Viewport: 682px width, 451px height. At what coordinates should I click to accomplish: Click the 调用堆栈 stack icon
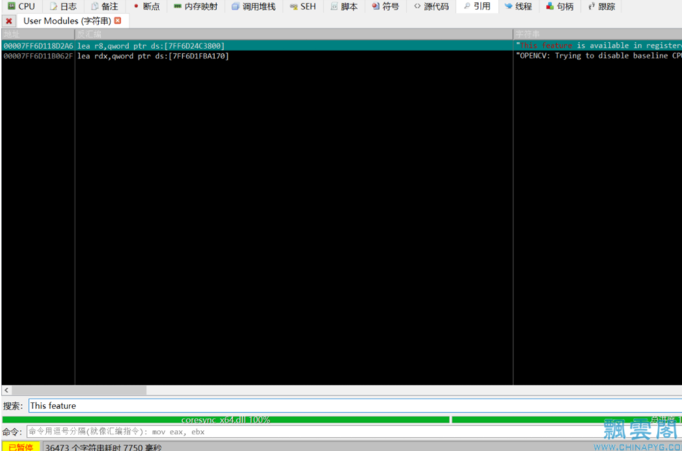coord(236,6)
